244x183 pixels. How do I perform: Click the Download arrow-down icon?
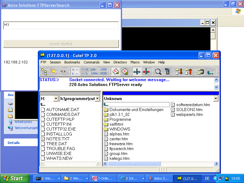pyautogui.click(x=179, y=71)
